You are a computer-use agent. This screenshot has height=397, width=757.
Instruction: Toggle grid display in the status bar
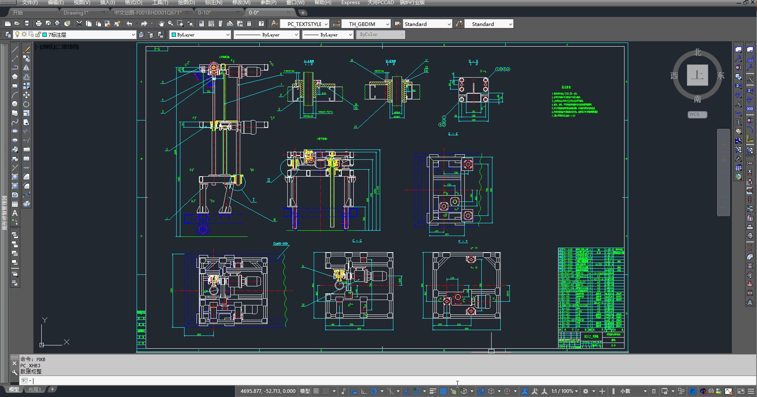coord(316,391)
